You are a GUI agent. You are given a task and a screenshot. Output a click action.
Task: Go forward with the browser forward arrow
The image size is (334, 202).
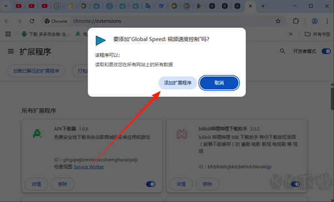19,21
